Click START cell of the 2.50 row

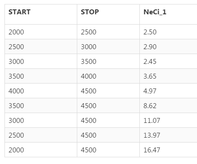click(x=41, y=32)
